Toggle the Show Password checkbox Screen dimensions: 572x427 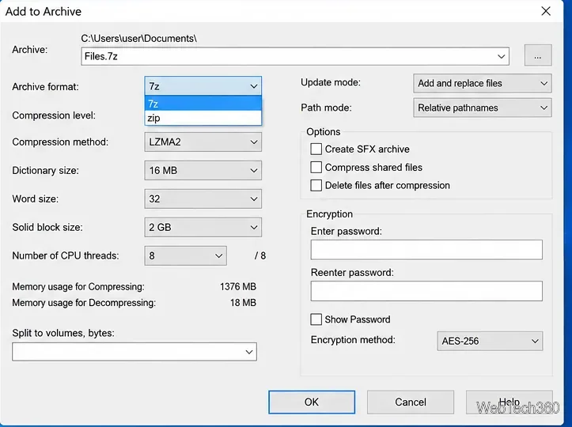(x=316, y=319)
